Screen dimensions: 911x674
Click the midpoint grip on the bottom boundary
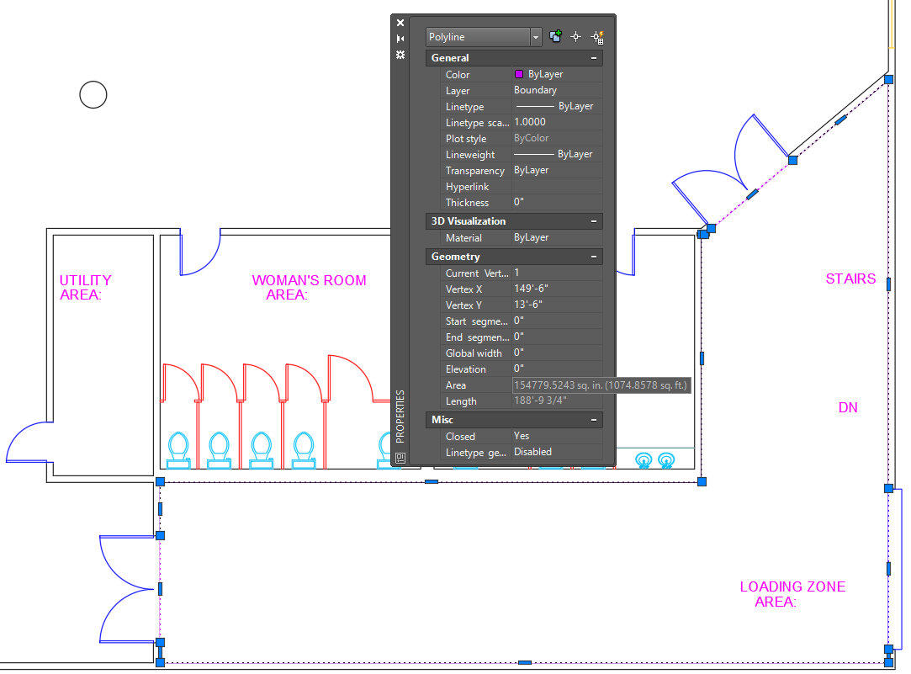[x=524, y=663]
